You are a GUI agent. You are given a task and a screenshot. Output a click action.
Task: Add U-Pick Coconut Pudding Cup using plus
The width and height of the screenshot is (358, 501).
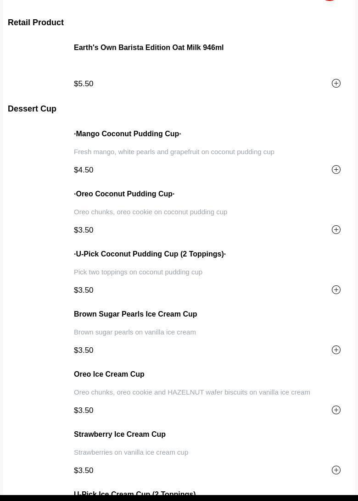336,290
